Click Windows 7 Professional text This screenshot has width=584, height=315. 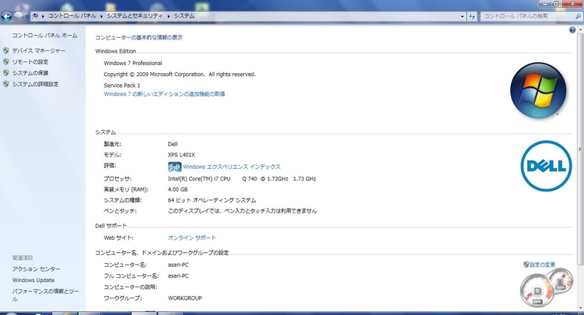click(133, 63)
